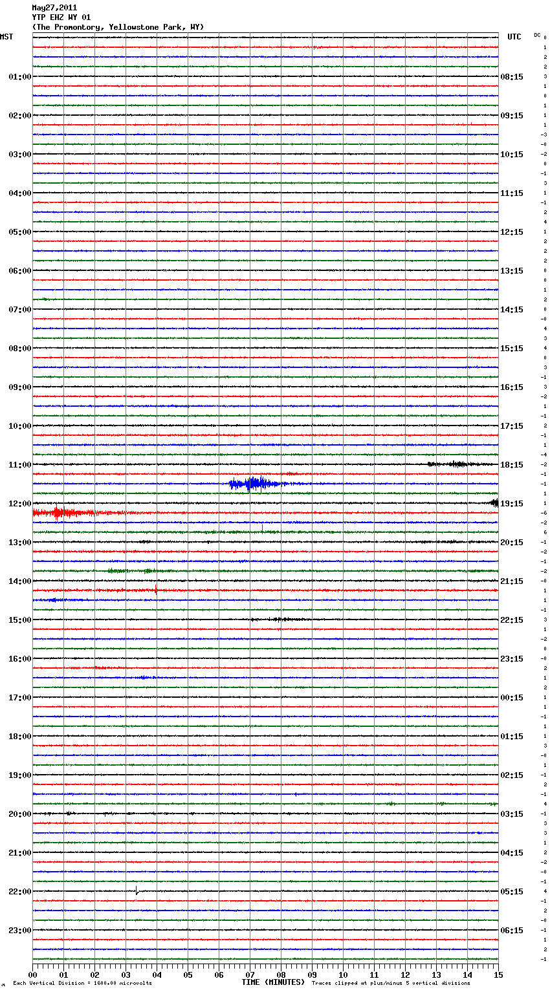This screenshot has width=550, height=992.
Task: Click the 18:15 UTC time label
Action: pos(512,465)
